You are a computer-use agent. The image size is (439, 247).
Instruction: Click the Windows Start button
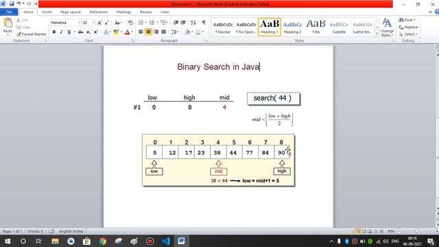[8, 241]
